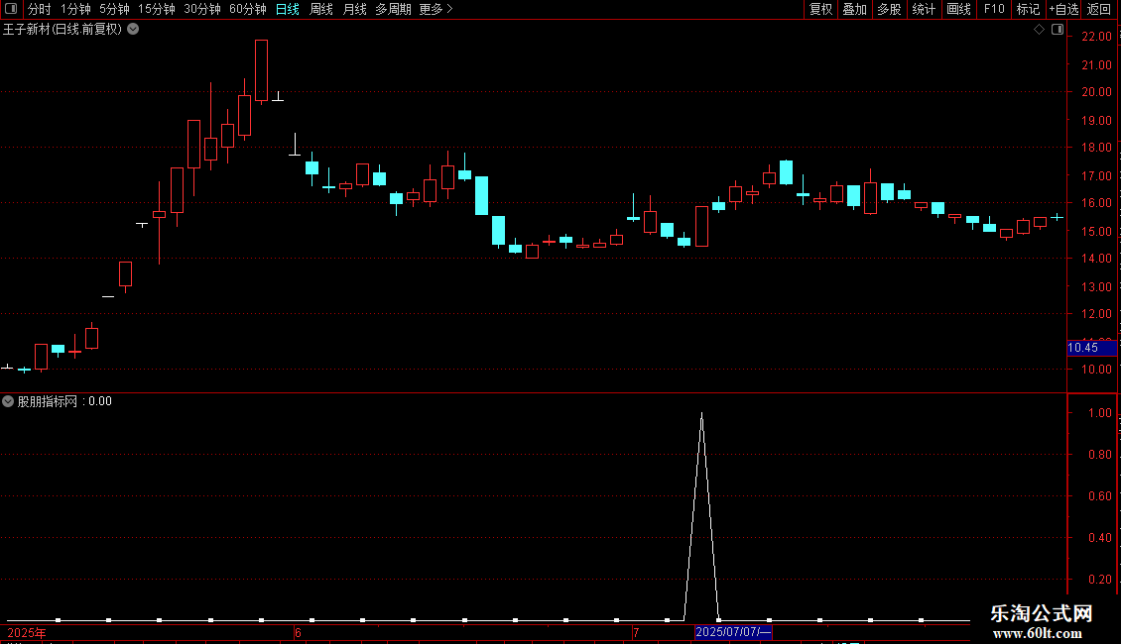Click the 王子新材(日线.前复权) title text
The height and width of the screenshot is (644, 1121).
click(x=62, y=30)
